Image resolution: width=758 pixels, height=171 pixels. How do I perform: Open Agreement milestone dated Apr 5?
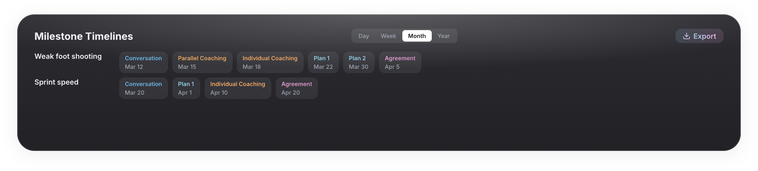tap(400, 62)
